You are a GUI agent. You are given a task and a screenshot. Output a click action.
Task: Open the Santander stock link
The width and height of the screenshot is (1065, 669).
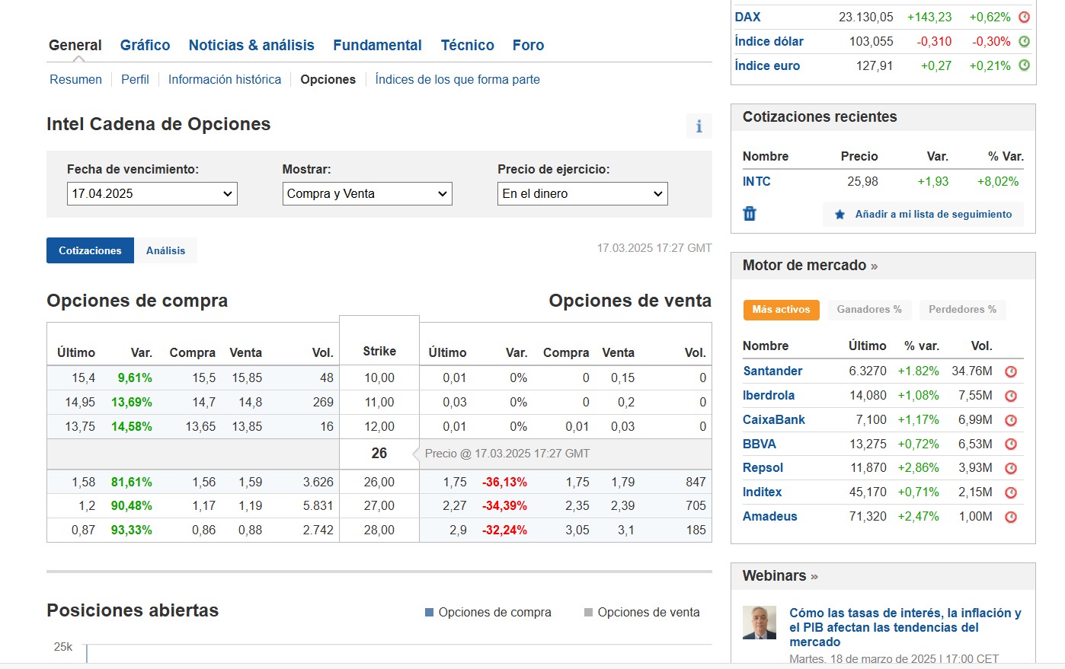click(x=772, y=371)
